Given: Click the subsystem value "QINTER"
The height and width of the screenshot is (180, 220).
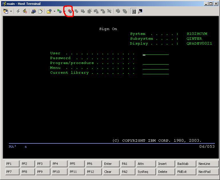Looking at the screenshot, I should click(194, 39).
